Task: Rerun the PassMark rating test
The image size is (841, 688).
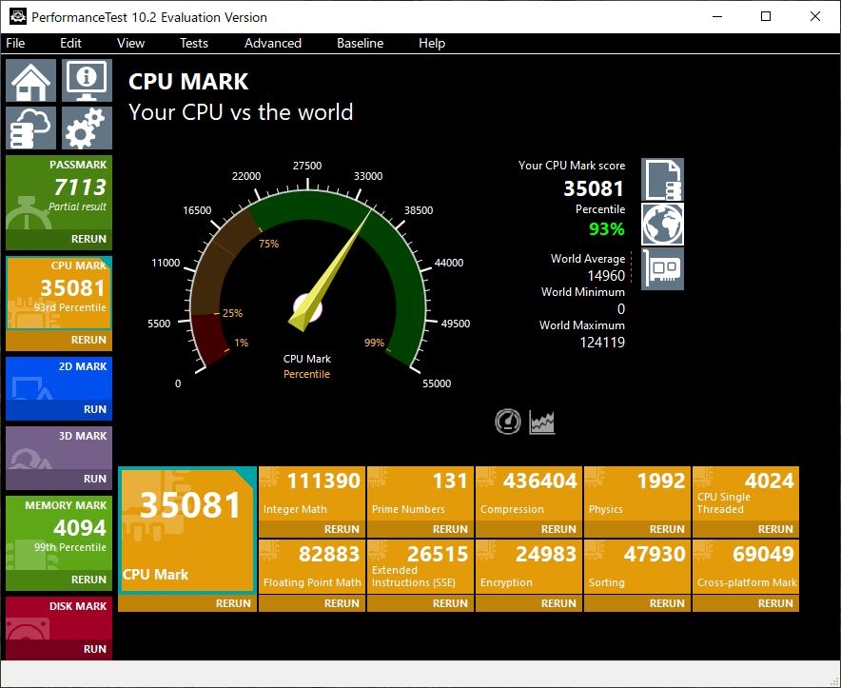Action: point(88,239)
